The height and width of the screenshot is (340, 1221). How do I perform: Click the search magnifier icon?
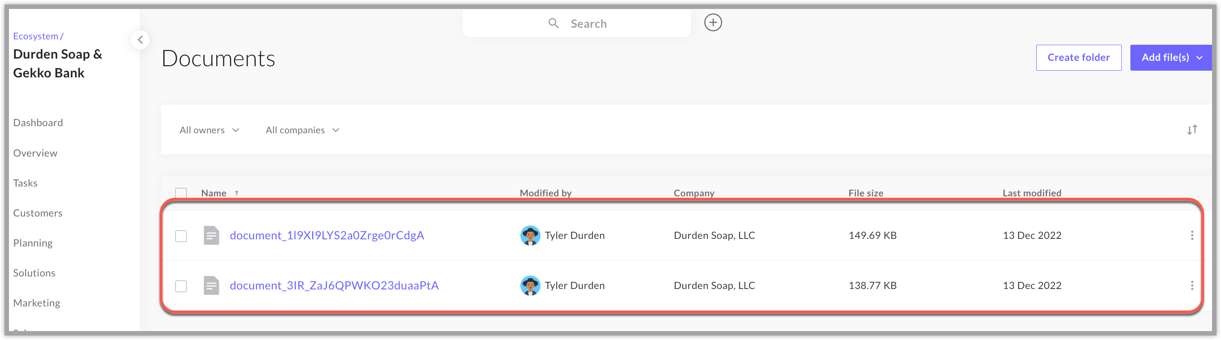553,23
